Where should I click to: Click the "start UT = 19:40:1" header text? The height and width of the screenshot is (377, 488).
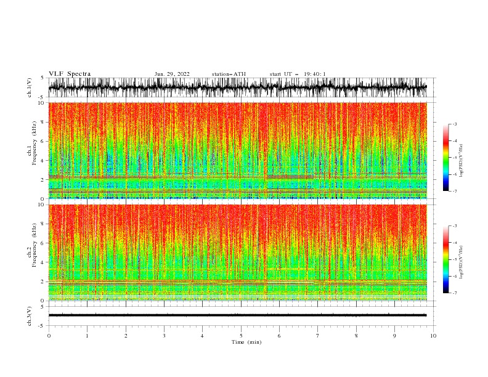[298, 74]
